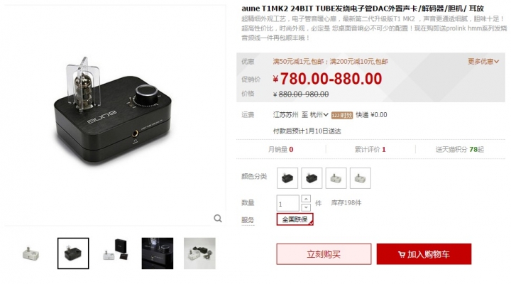Click the shopping cart icon in add-to-cart button
Image resolution: width=511 pixels, height=284 pixels.
point(402,254)
